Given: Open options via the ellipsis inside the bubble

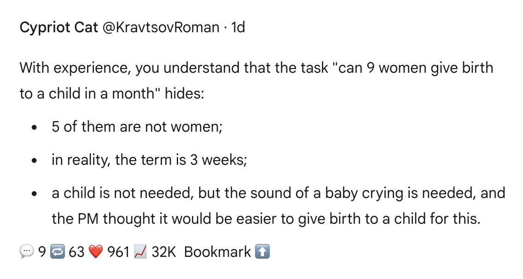Looking at the screenshot, I should pos(27,251).
